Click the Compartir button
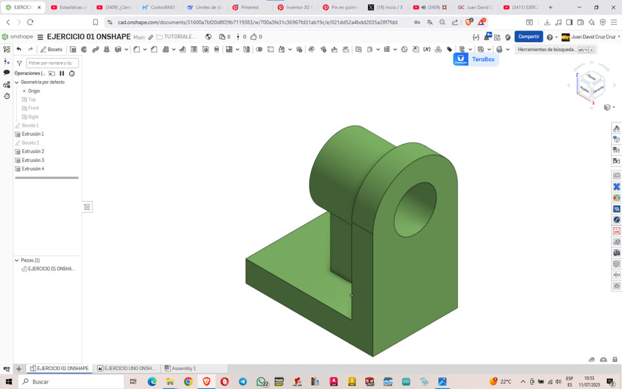Viewport: 622px width, 389px height. 529,36
